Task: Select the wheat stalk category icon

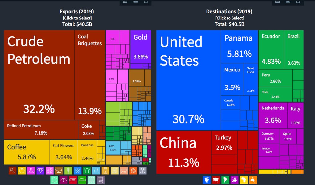Action: pos(68,170)
